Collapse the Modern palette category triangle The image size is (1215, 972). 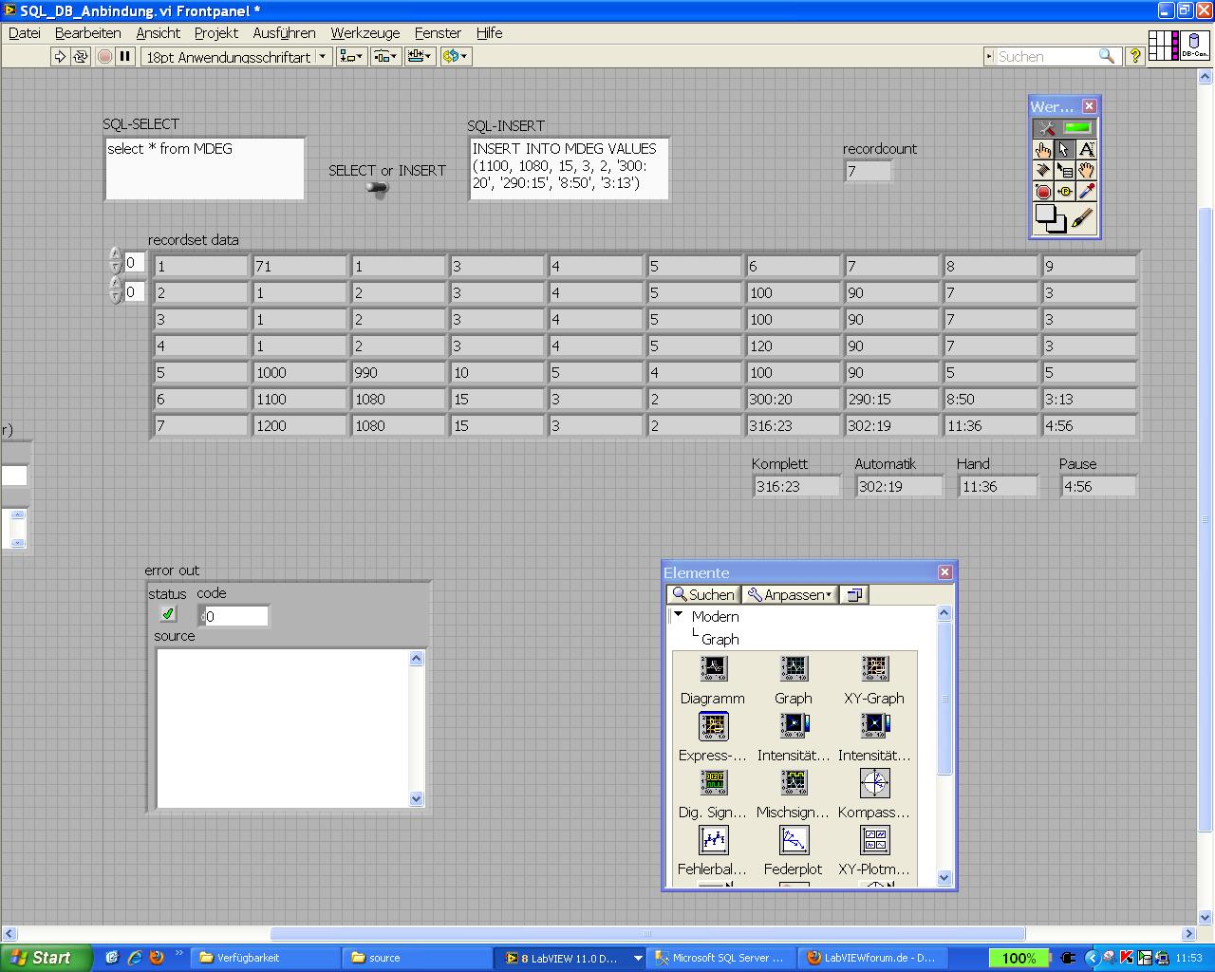tap(679, 615)
